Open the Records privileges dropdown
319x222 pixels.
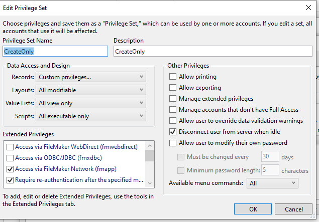[91, 77]
